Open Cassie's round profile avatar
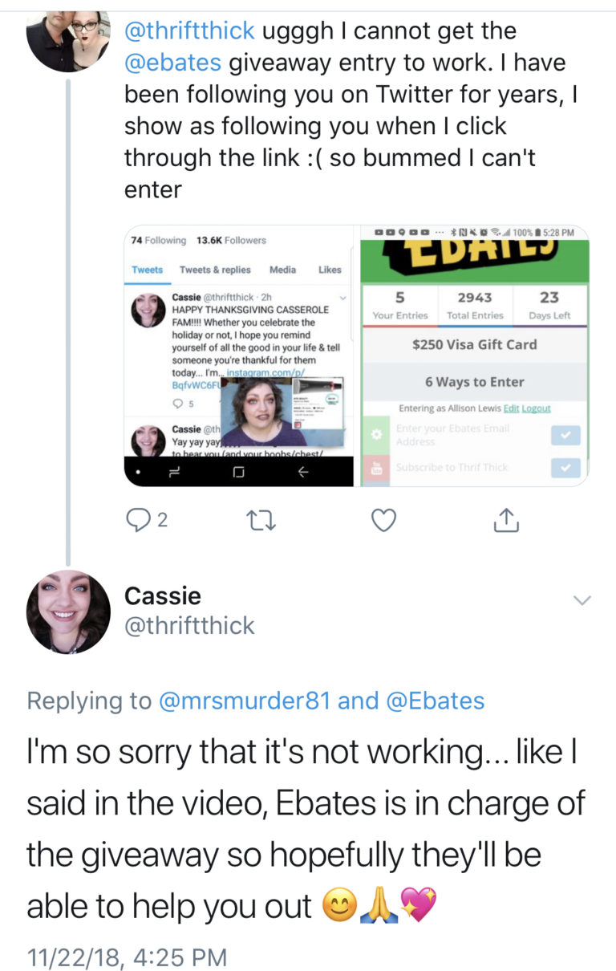This screenshot has height=971, width=616. (68, 611)
